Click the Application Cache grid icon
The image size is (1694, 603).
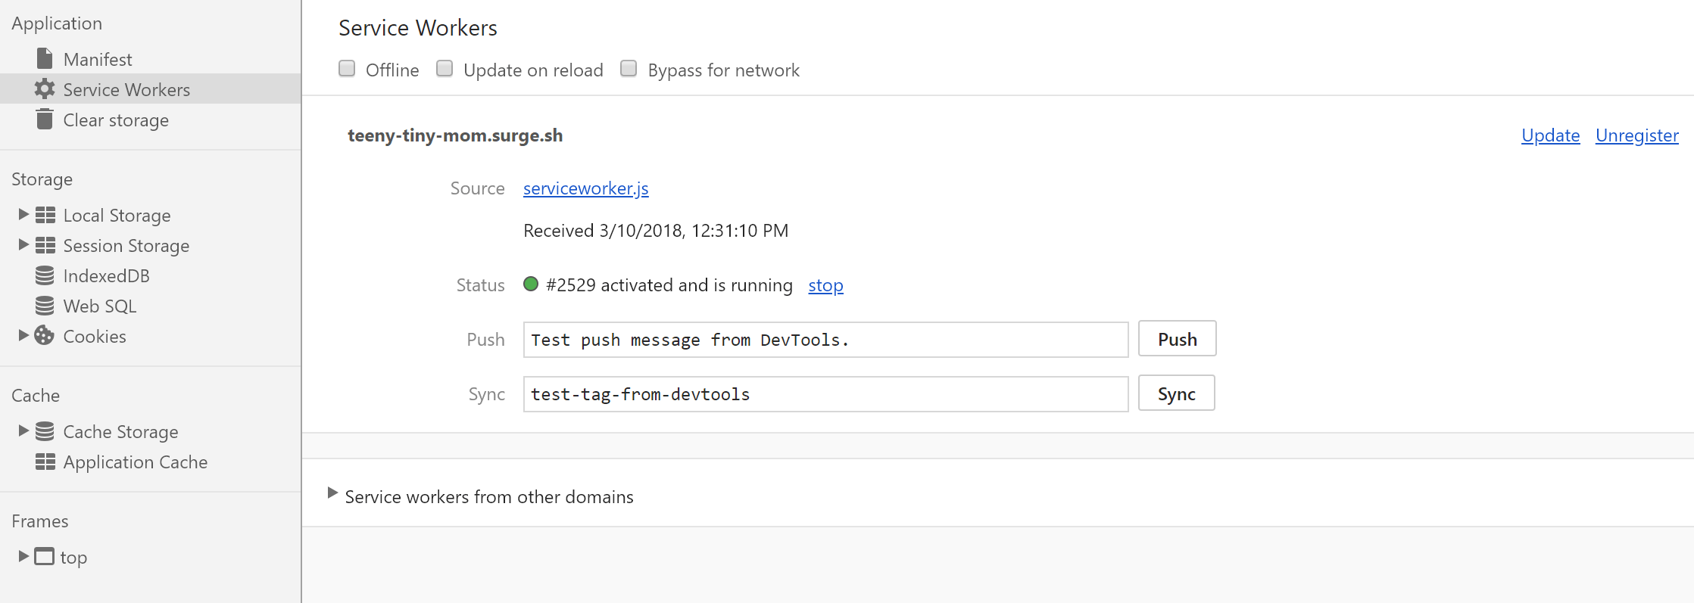tap(45, 462)
